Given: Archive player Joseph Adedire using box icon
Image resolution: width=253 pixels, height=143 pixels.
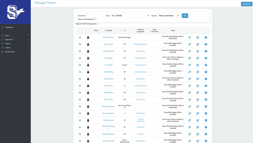Looking at the screenshot, I should pos(206,51).
